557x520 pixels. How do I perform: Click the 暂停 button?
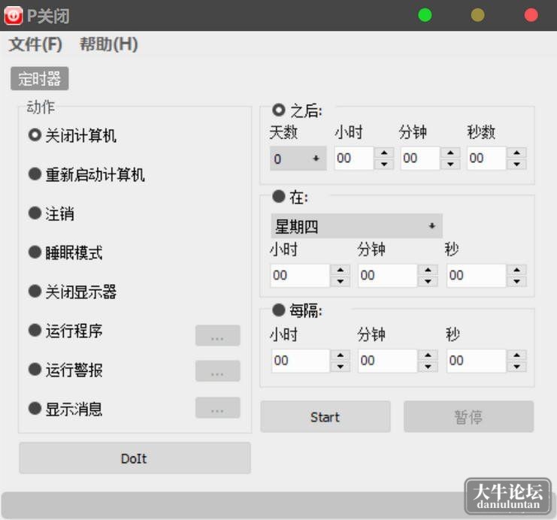coord(468,416)
